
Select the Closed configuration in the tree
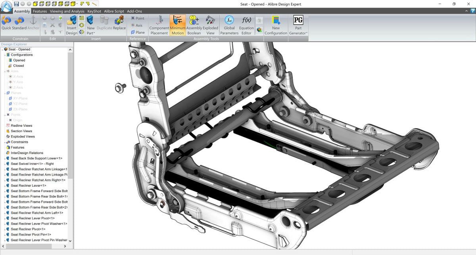click(18, 66)
